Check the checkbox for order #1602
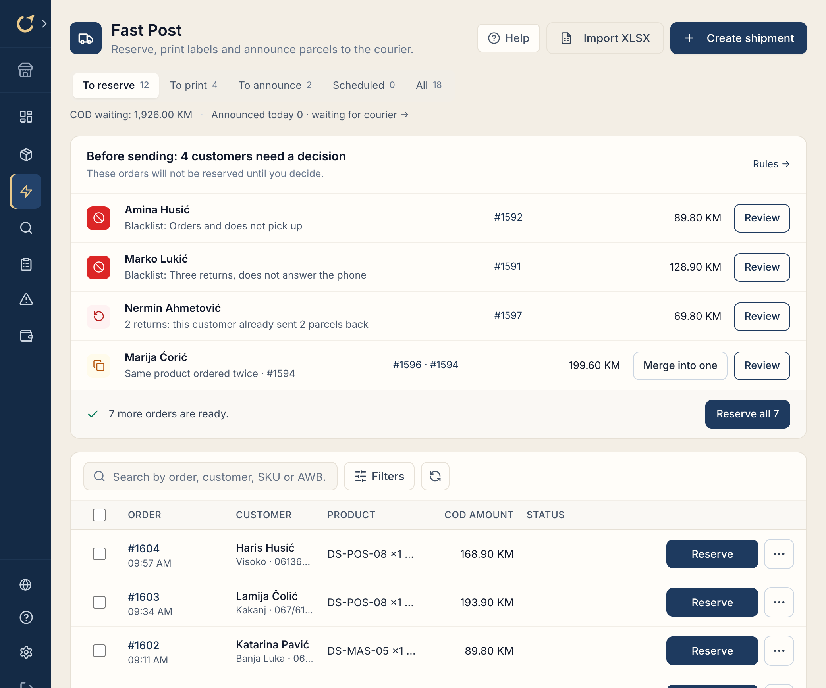The height and width of the screenshot is (688, 826). click(99, 651)
